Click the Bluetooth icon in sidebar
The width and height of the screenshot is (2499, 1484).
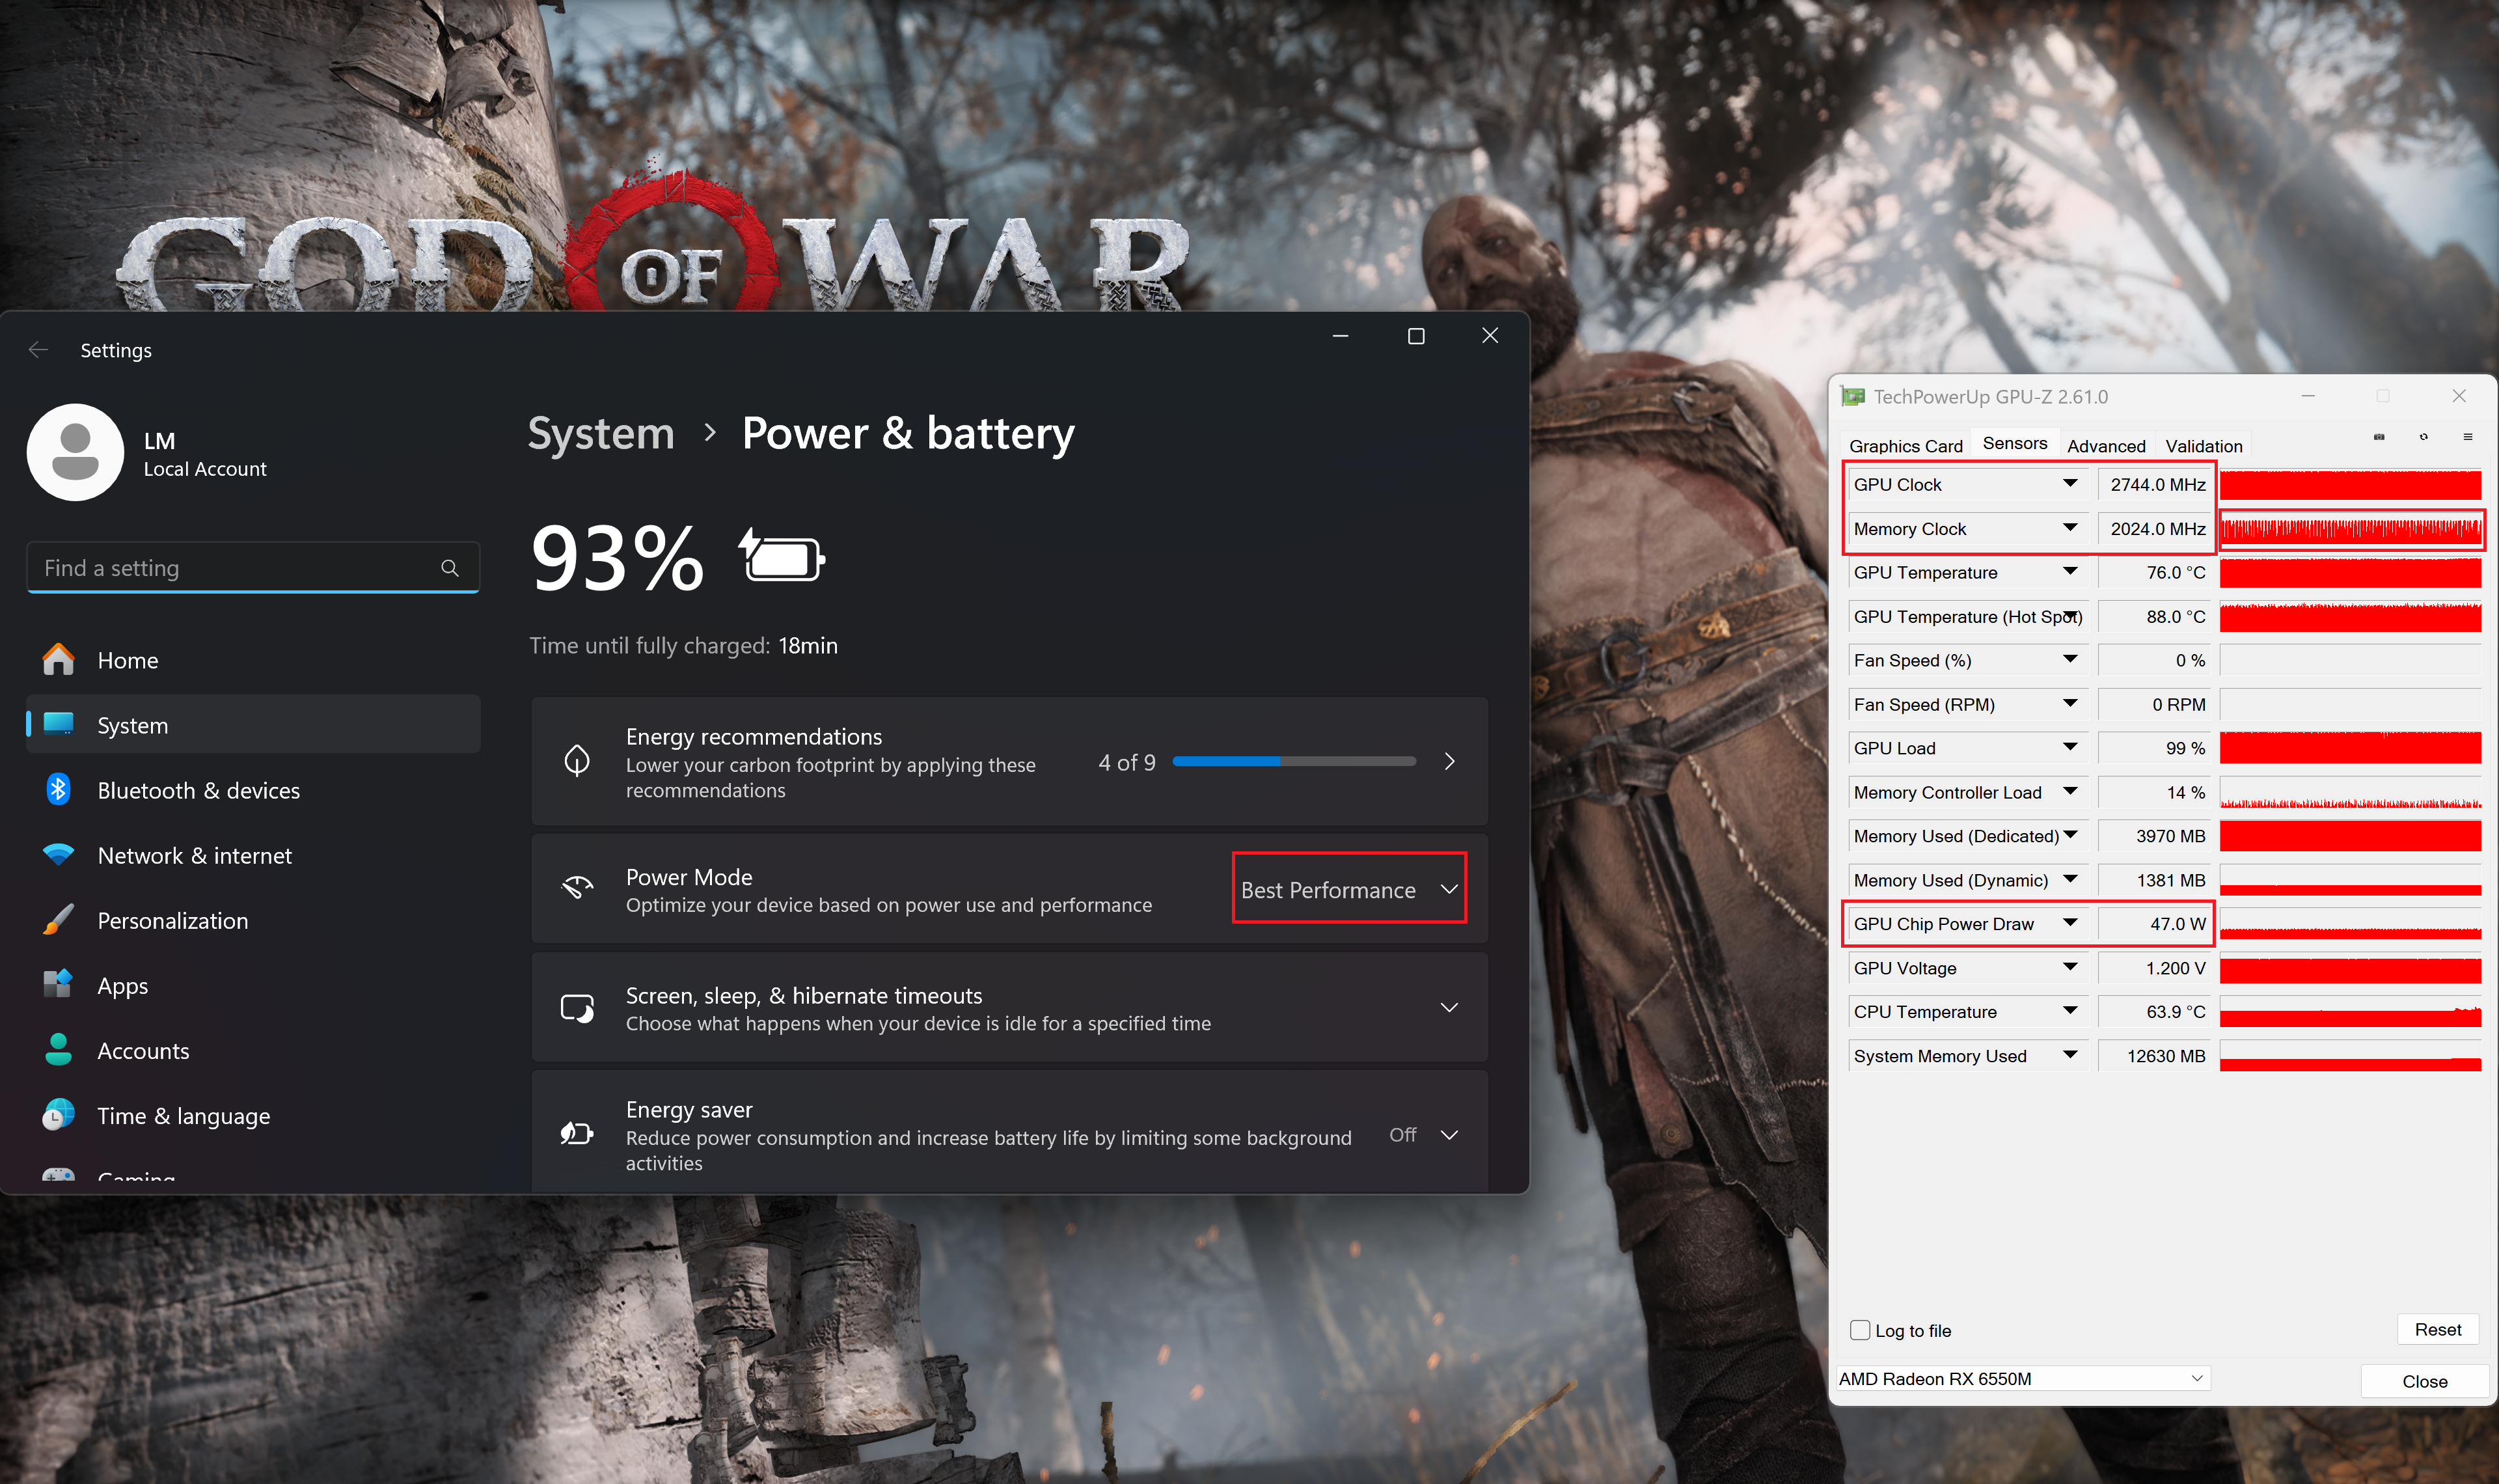(58, 790)
